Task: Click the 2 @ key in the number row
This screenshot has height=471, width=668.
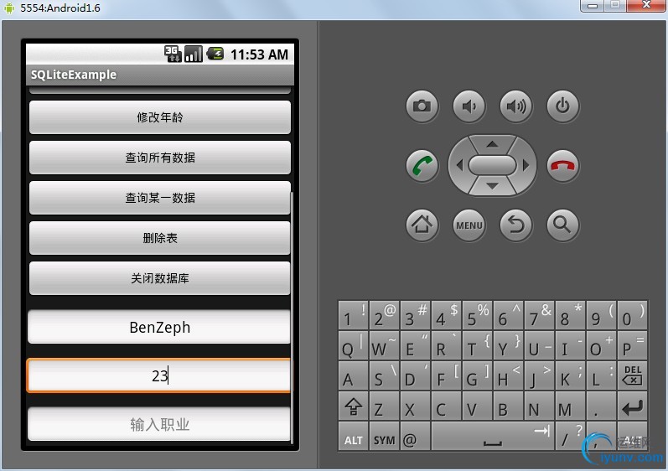Action: coord(384,314)
